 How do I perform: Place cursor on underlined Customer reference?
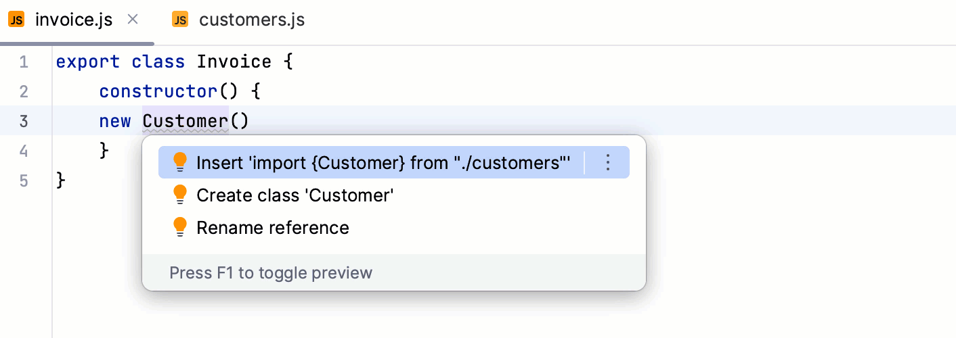[x=185, y=122]
